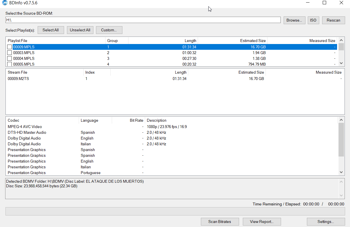Image resolution: width=350 pixels, height=227 pixels.
Task: Sort playlist list by Length column
Action: coord(163,41)
